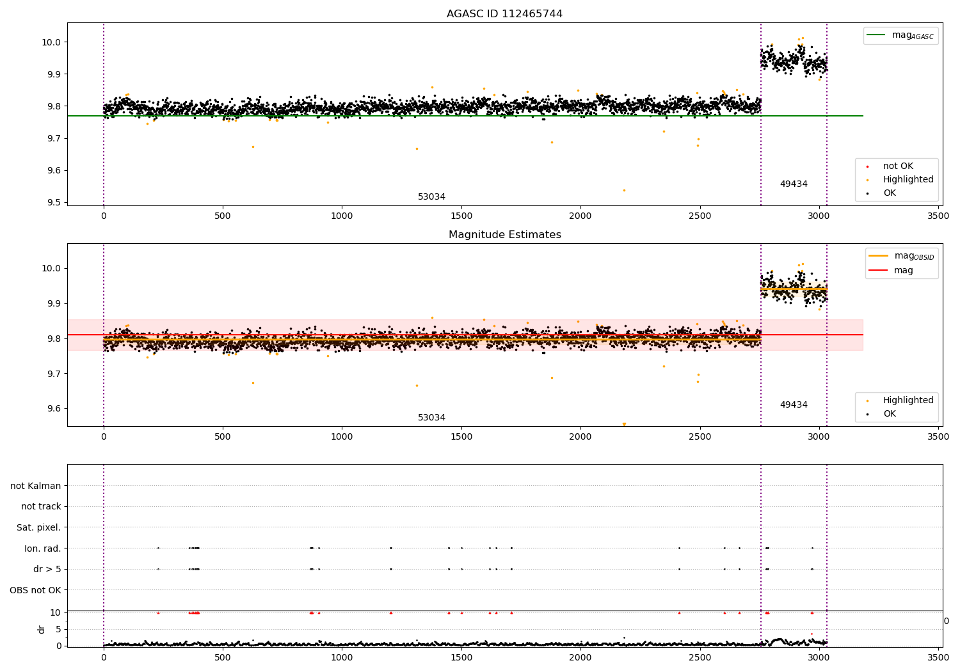Screen dimensions: 960x672
Task: Click the 53034 label in the Magnitude Estimates plot
Action: click(x=431, y=418)
